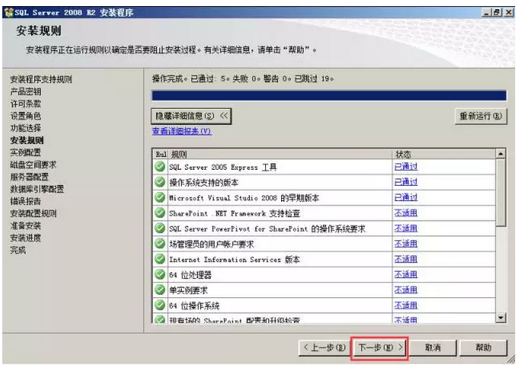Viewport: 522px width, 367px height.
Task: Go back with 上一步 button
Action: [324, 348]
